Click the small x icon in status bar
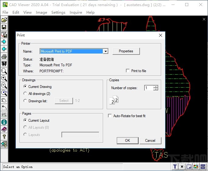 182,166
